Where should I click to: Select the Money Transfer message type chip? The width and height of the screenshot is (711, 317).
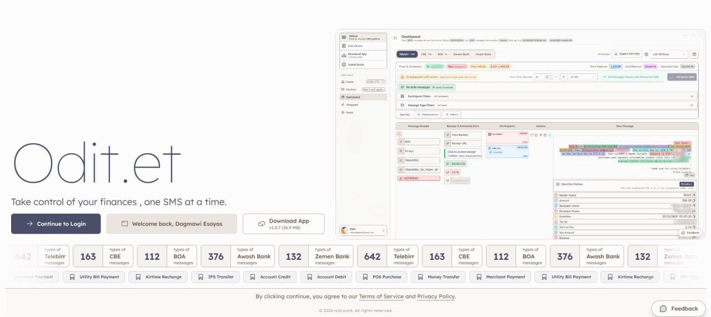438,276
